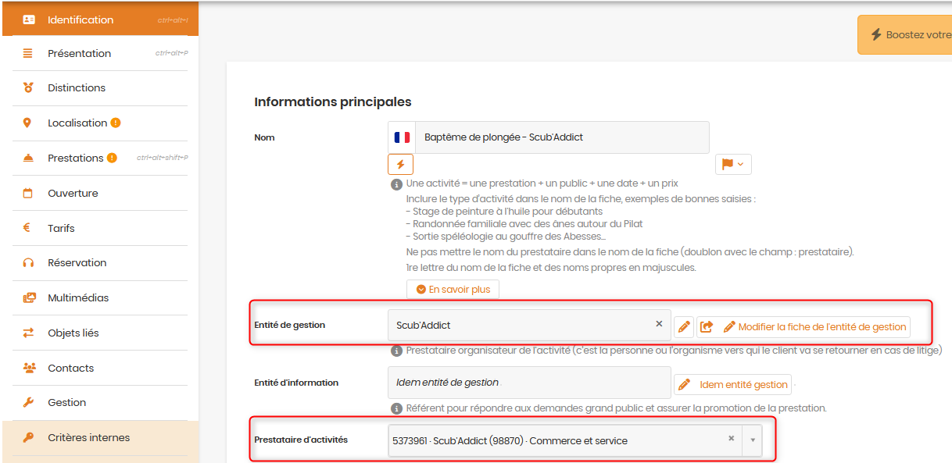The width and height of the screenshot is (952, 463).
Task: Expand the En savoir plus section
Action: [453, 289]
